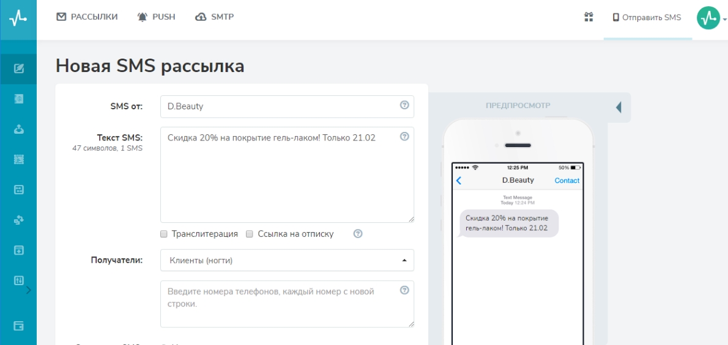The image size is (728, 345).
Task: Open the account avatar dropdown menu
Action: point(711,18)
